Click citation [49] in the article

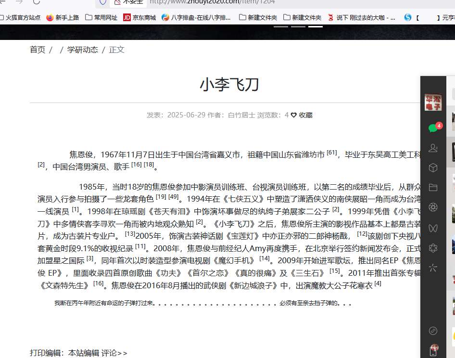click(x=174, y=197)
